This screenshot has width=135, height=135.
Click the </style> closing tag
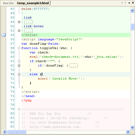[30, 35]
